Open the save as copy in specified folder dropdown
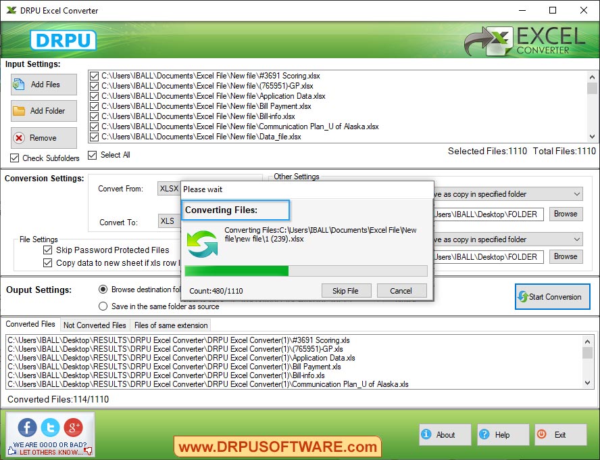The width and height of the screenshot is (600, 460). 578,194
